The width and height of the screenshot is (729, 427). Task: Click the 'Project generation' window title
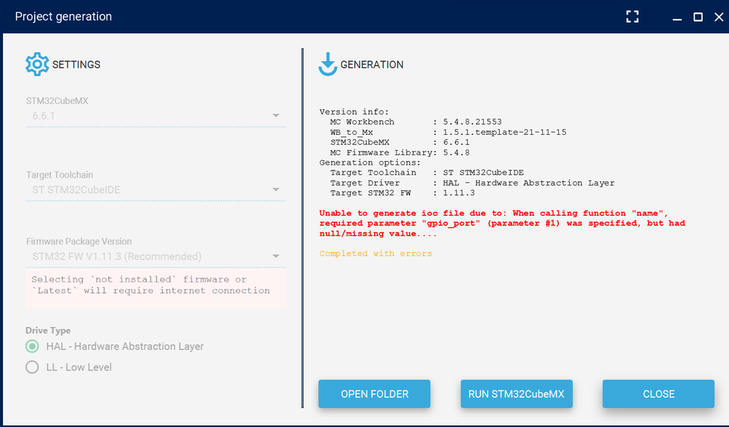pos(63,17)
